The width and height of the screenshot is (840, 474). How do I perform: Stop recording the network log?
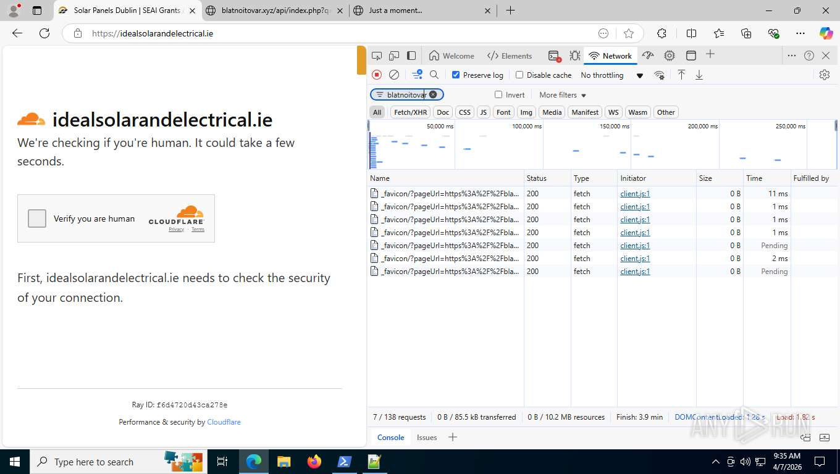tap(377, 75)
